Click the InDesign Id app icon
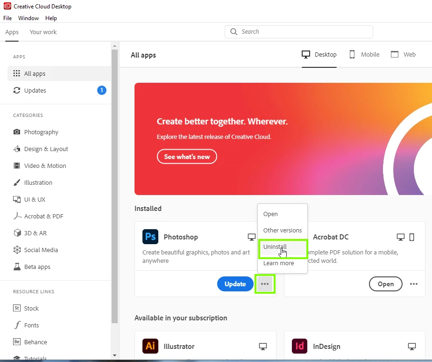This screenshot has height=362, width=432. pyautogui.click(x=300, y=346)
